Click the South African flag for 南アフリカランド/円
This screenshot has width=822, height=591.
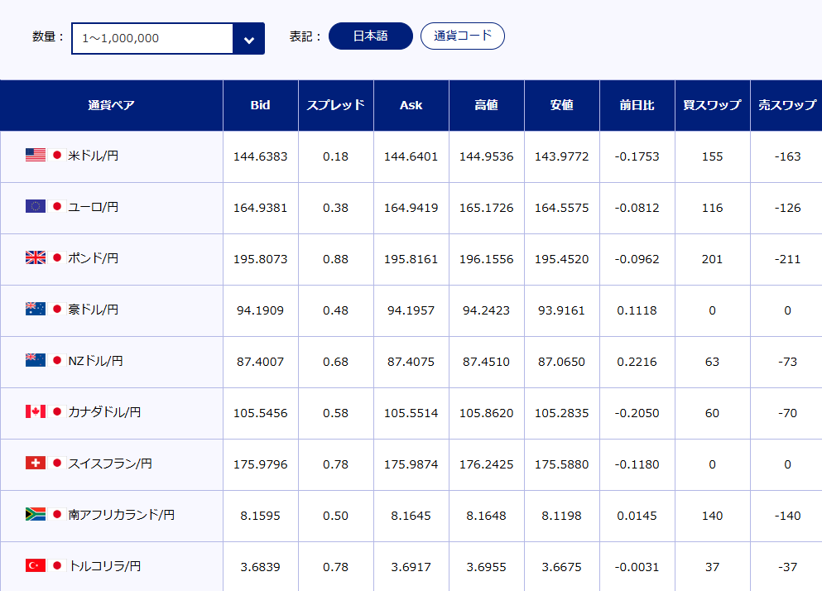(x=36, y=515)
